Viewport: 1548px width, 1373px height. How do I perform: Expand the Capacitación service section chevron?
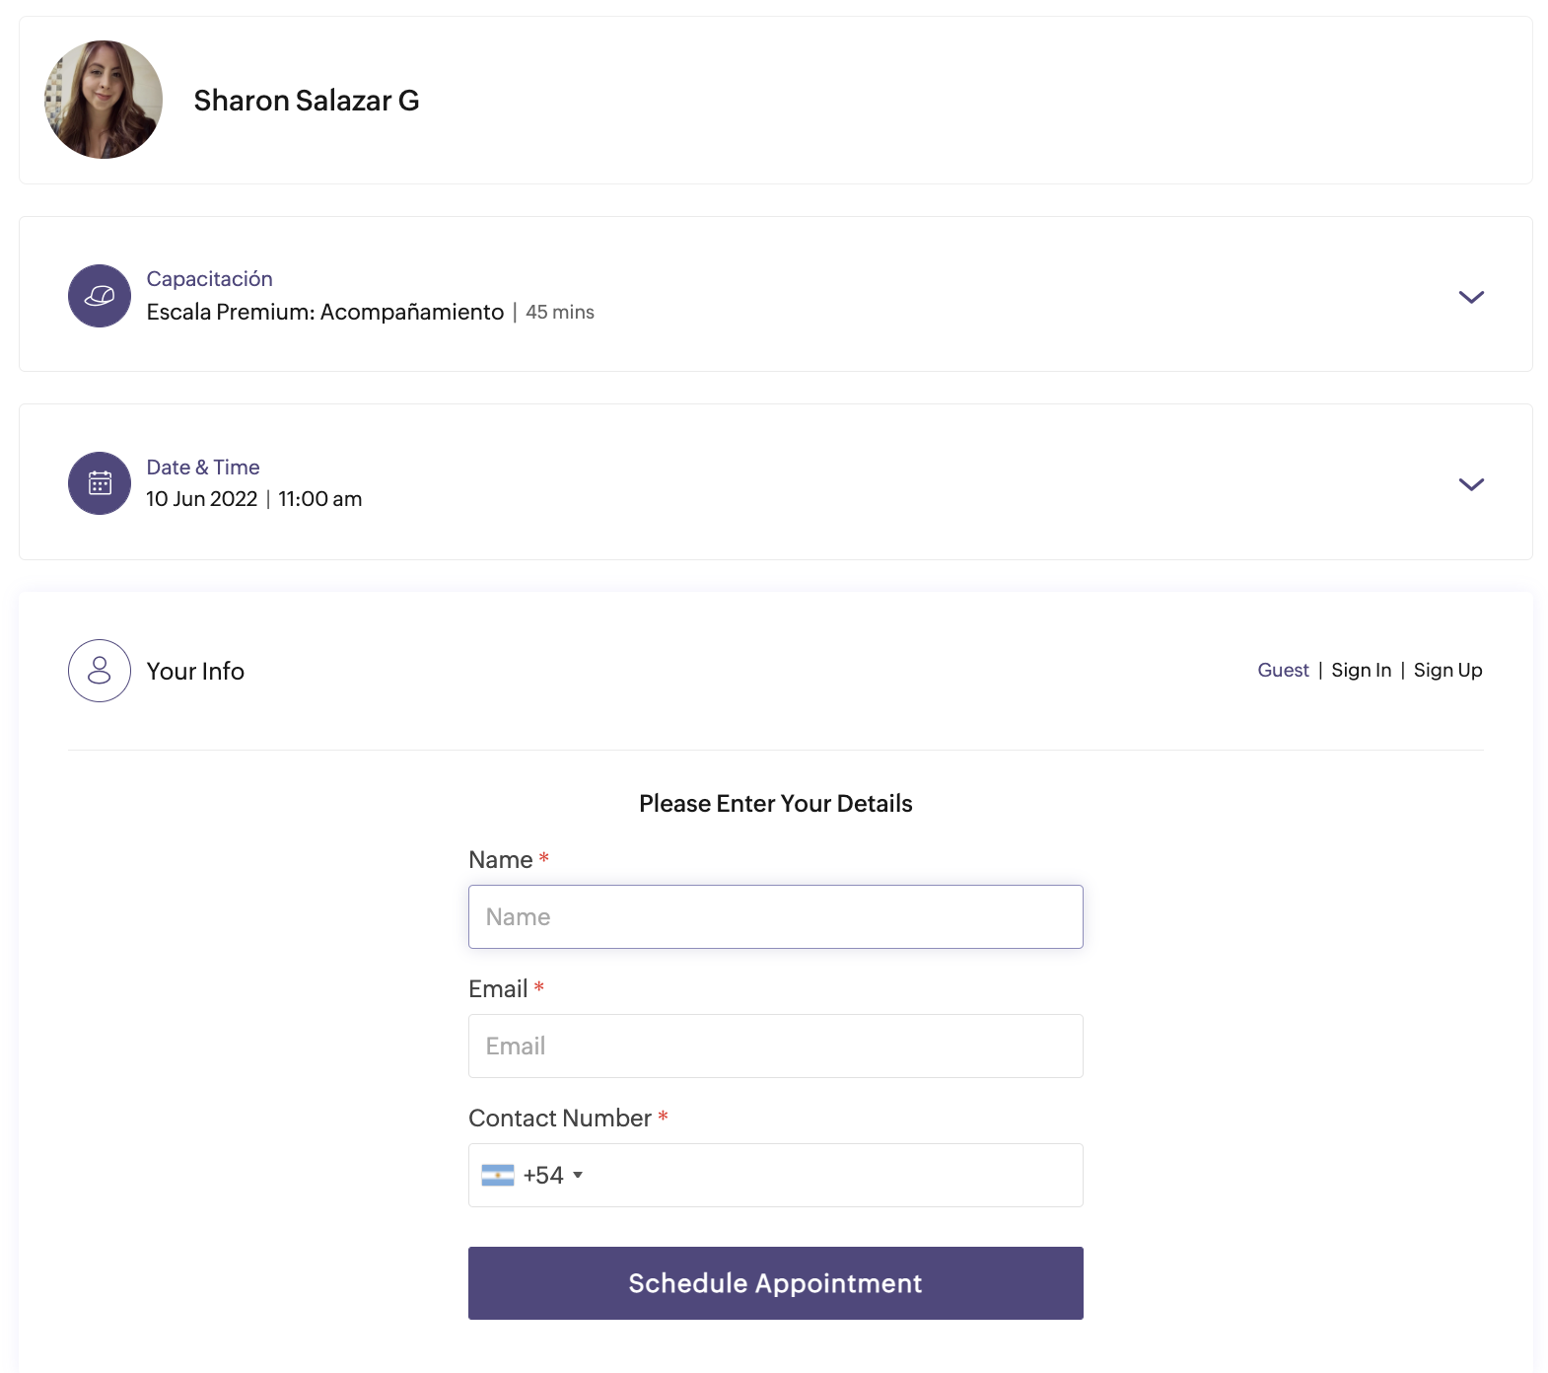click(1471, 297)
